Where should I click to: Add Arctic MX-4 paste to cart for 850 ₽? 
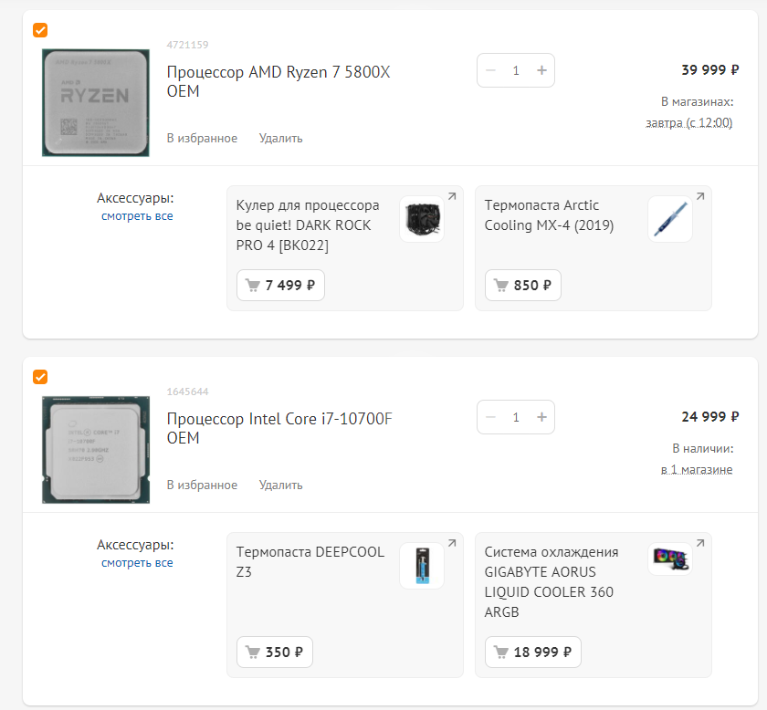click(x=523, y=285)
